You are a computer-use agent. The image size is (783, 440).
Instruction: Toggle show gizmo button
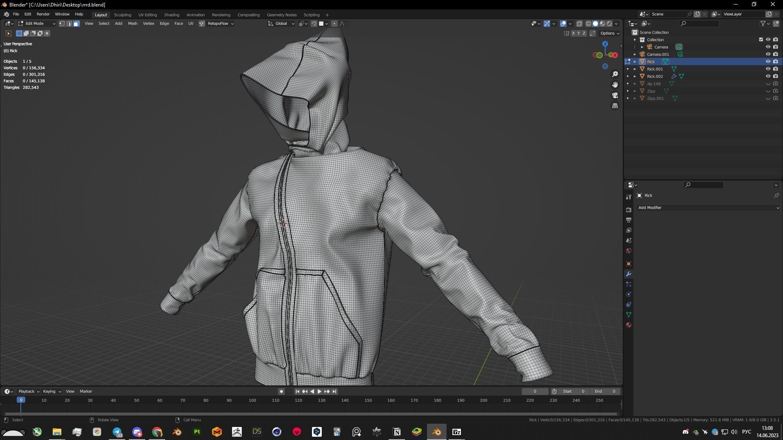[x=547, y=24]
